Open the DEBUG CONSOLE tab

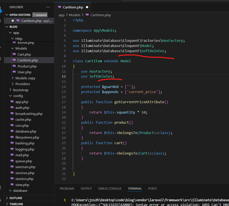click(x=110, y=189)
